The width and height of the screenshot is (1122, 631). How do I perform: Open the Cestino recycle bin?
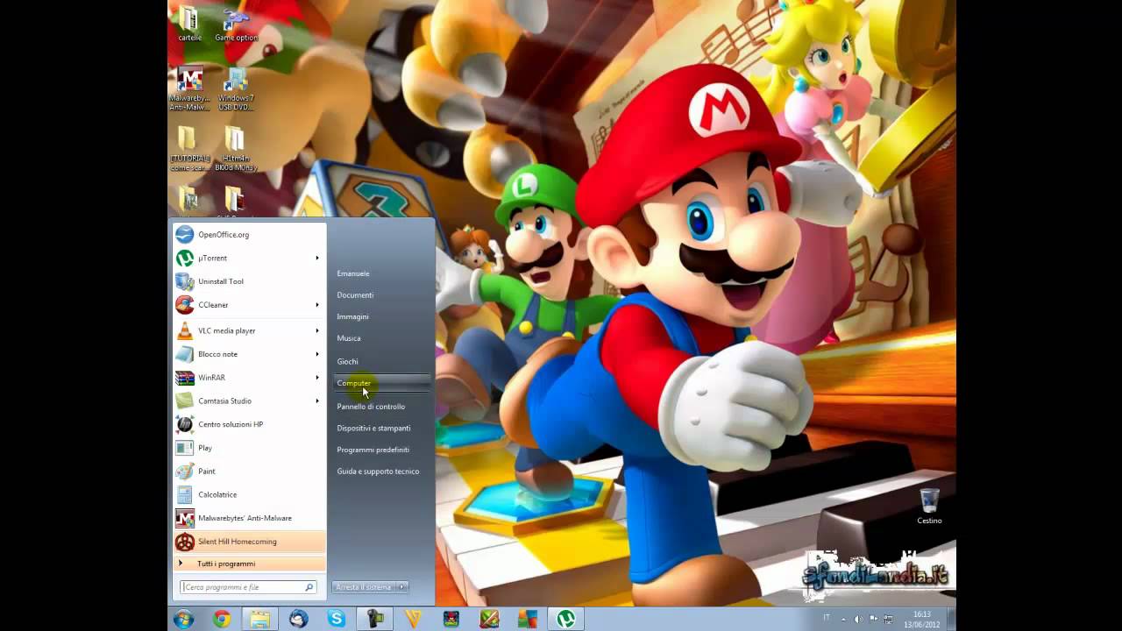click(x=929, y=507)
